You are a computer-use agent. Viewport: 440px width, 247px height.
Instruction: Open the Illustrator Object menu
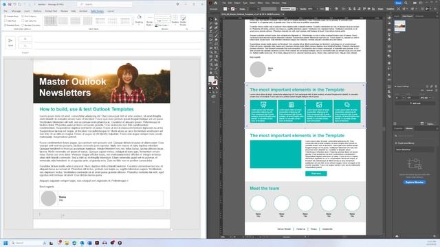coord(237,3)
